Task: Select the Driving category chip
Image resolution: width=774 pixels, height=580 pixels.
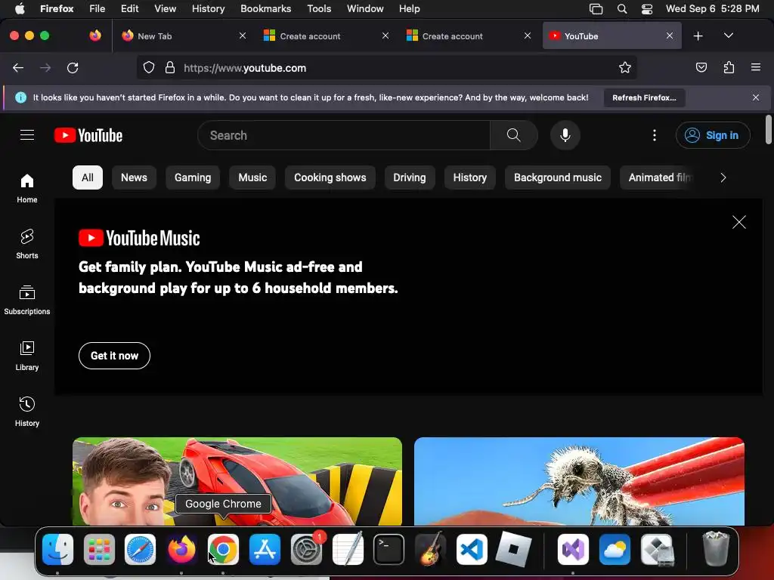Action: pos(409,177)
